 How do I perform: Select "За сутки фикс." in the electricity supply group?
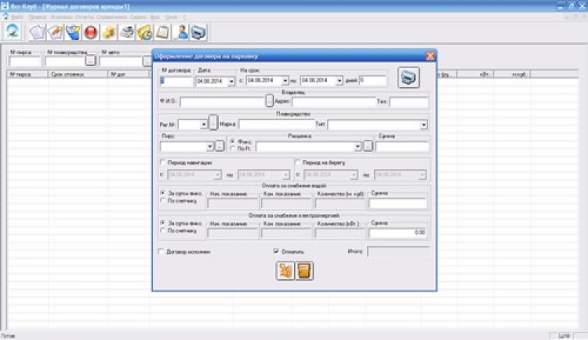click(x=163, y=222)
